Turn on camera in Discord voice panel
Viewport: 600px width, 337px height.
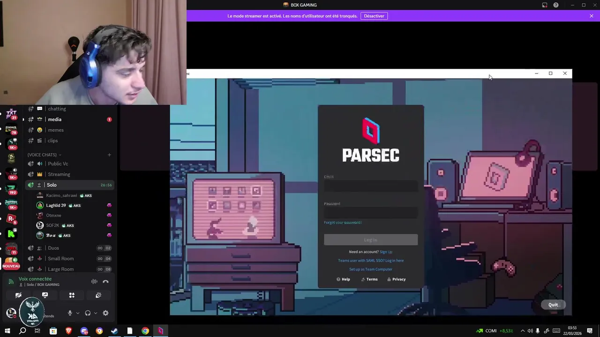pyautogui.click(x=18, y=295)
